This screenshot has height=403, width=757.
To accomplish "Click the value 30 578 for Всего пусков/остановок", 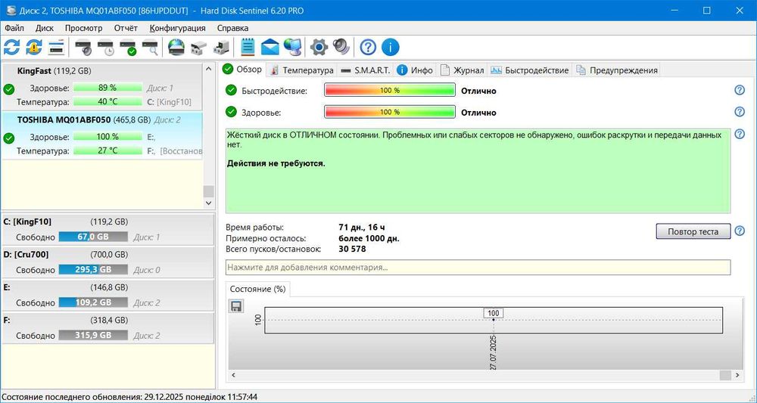I will point(353,250).
